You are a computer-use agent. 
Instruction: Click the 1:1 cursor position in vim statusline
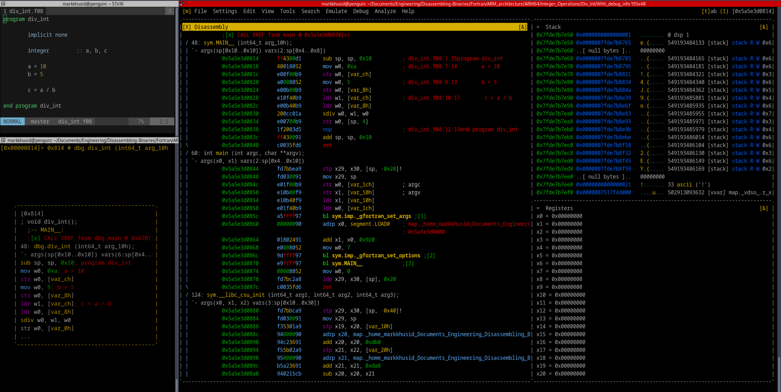164,122
